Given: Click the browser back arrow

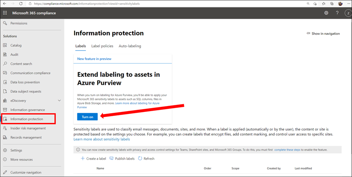Looking at the screenshot, I should pos(5,4).
